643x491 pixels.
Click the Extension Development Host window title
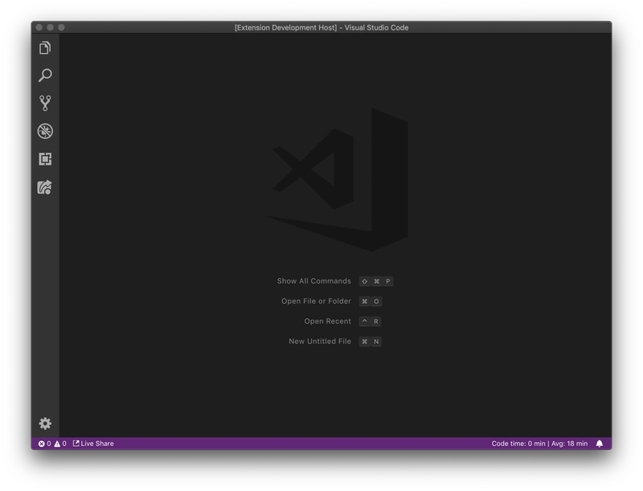tap(321, 27)
